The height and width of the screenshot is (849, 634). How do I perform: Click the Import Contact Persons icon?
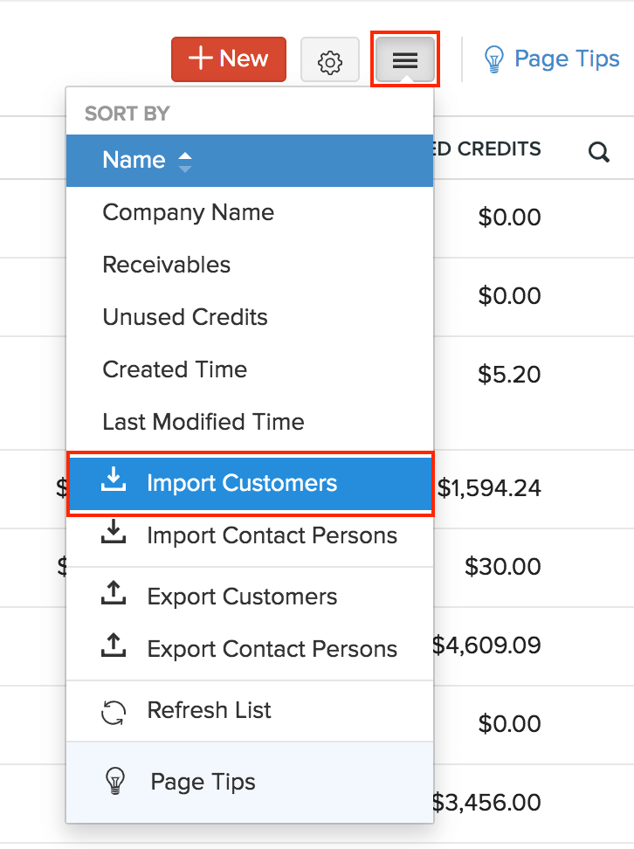[x=114, y=535]
